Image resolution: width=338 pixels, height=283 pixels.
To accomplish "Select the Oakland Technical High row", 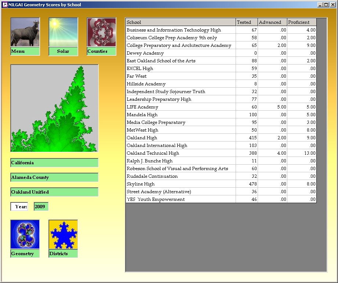I will (181, 153).
